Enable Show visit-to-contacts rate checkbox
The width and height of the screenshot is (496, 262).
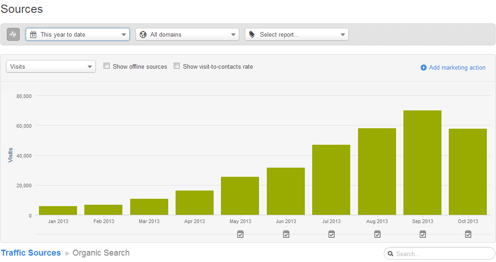click(x=177, y=66)
